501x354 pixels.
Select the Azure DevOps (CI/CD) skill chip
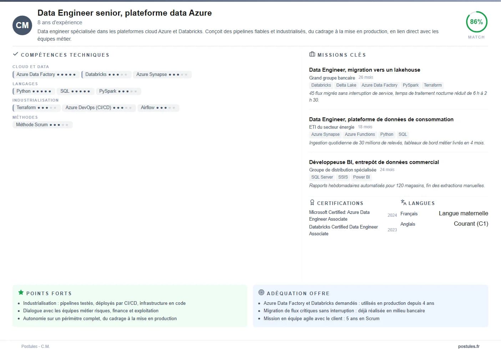(99, 108)
